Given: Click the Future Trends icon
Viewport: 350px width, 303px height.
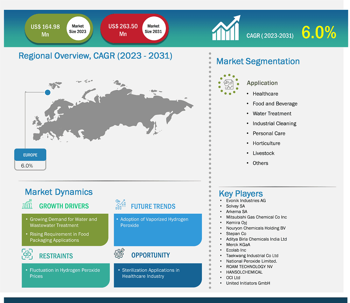Looking at the screenshot, I should pos(121,205).
